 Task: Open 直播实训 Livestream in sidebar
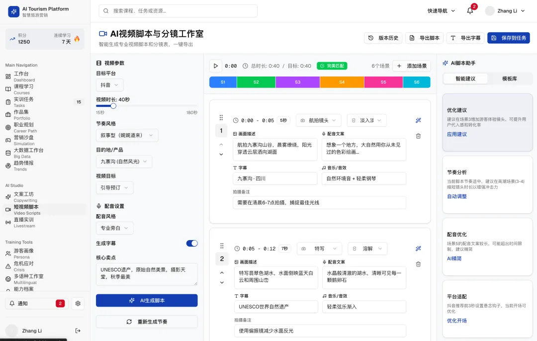[45, 223]
